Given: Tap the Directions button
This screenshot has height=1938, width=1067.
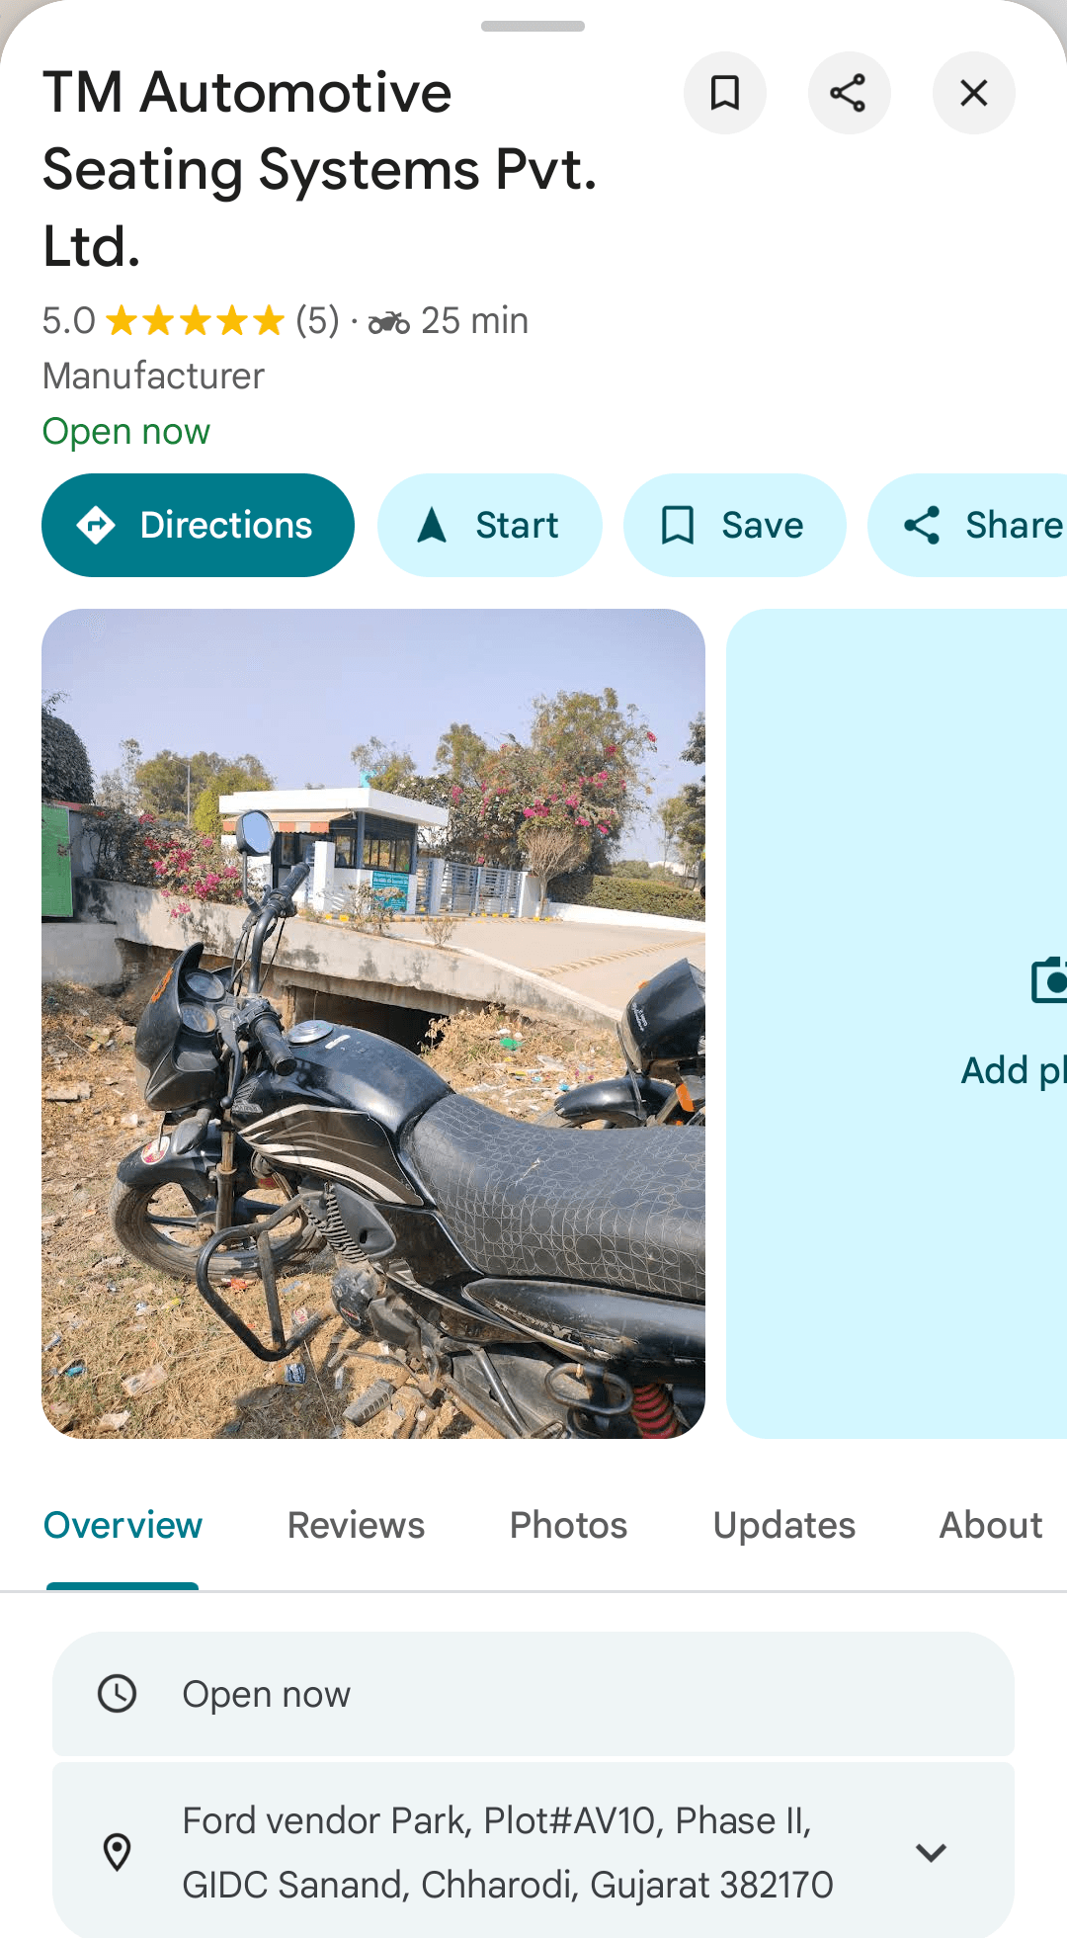Looking at the screenshot, I should [198, 525].
